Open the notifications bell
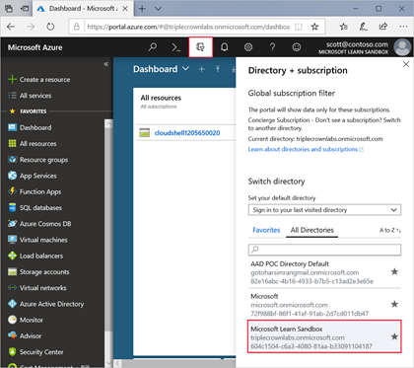 (225, 47)
